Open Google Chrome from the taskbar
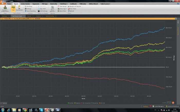Screen dimensions: 180x112 (x=25, y=110)
